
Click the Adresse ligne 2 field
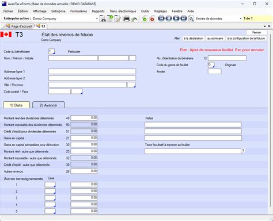click(x=92, y=78)
